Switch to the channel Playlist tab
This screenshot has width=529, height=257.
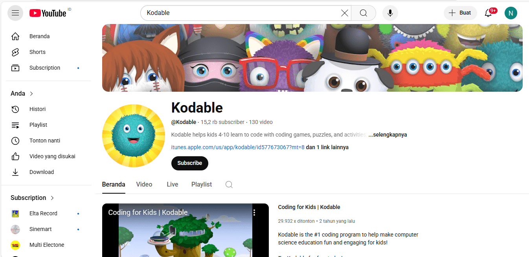pyautogui.click(x=202, y=185)
